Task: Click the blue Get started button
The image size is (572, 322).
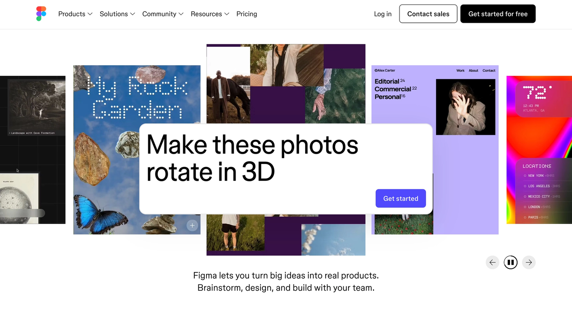Action: tap(400, 198)
